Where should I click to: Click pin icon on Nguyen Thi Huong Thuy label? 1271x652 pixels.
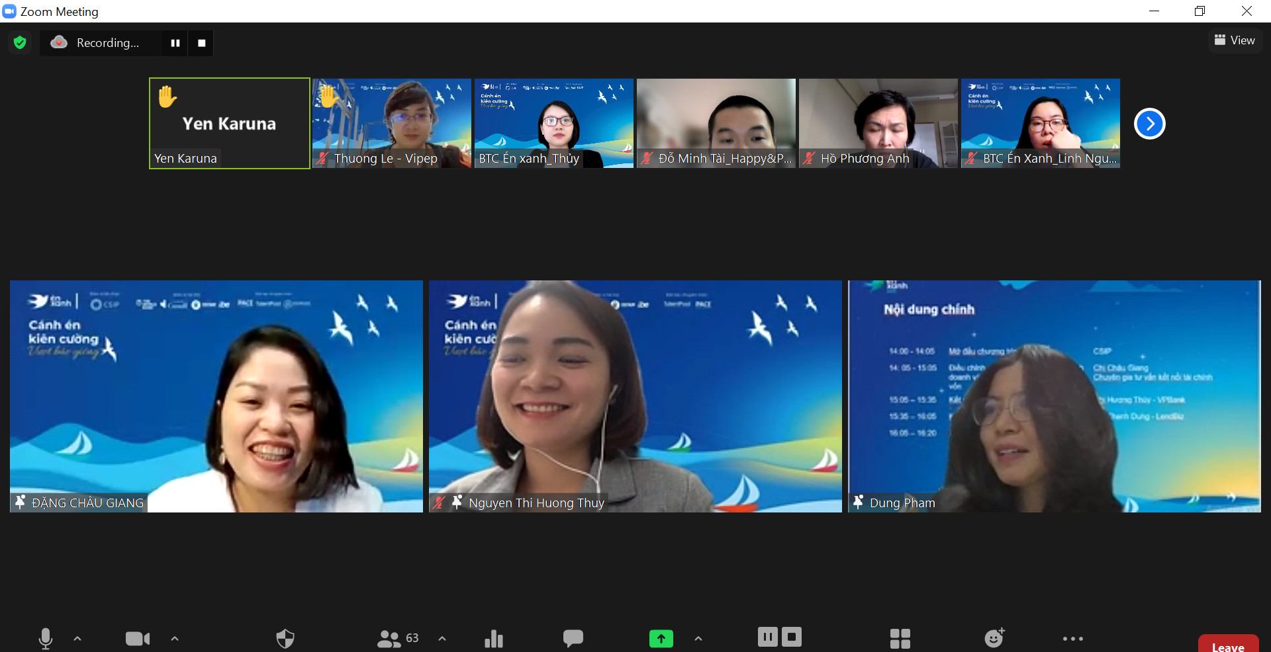point(457,503)
